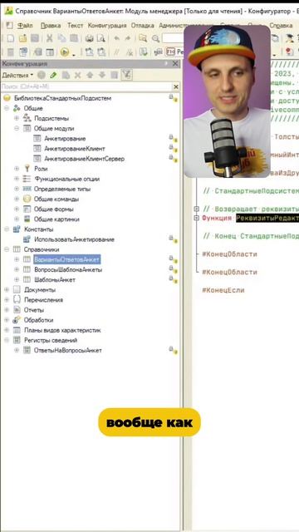This screenshot has height=532, width=299.
Task: Click the Move down arrow icon
Action: [102, 75]
